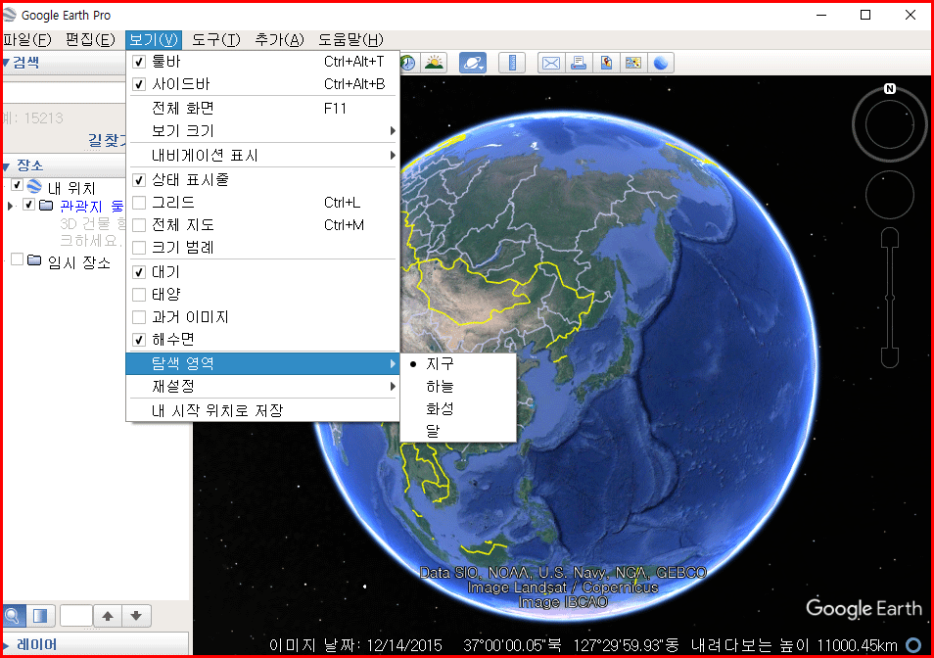Image resolution: width=934 pixels, height=658 pixels.
Task: Open the 도움말(H) menu
Action: (350, 40)
